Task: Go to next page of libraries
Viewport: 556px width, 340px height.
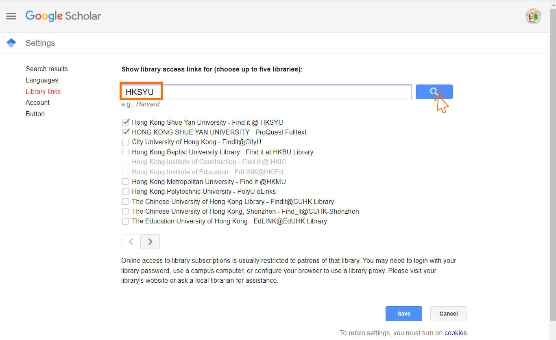Action: (150, 242)
